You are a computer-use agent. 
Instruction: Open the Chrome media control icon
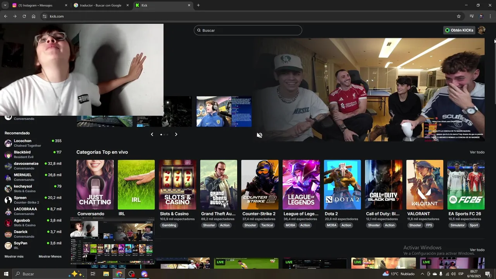click(x=472, y=16)
